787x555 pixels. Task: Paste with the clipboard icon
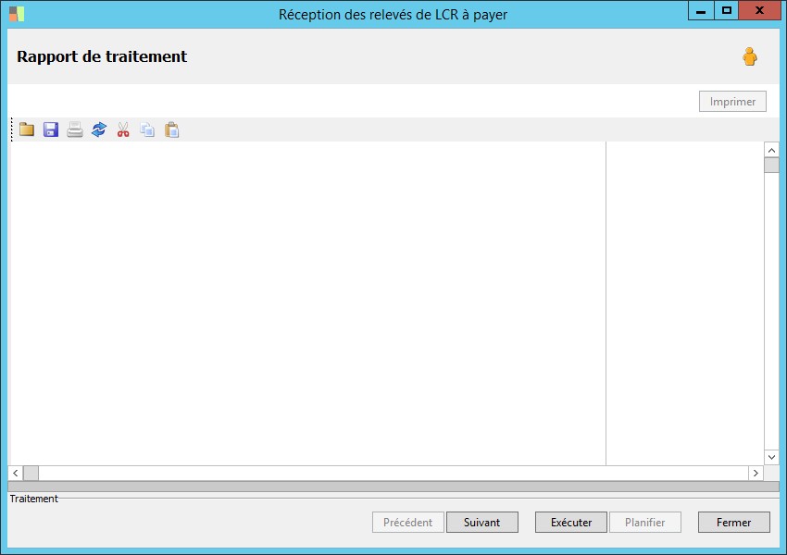pos(171,129)
